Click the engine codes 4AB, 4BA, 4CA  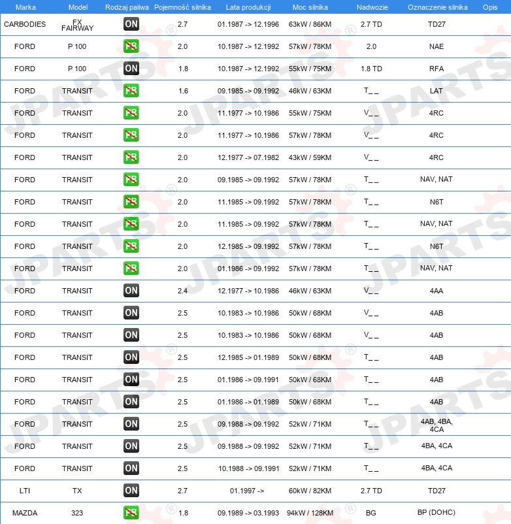coord(437,425)
